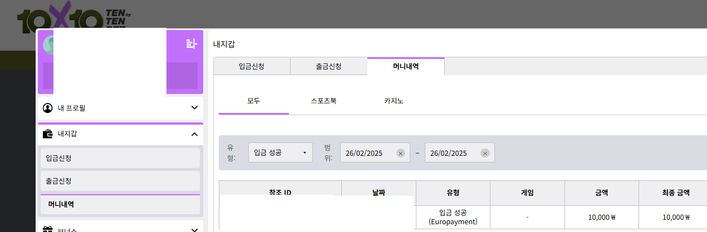Collapse sidebar using the purple panel menu icon

192,43
